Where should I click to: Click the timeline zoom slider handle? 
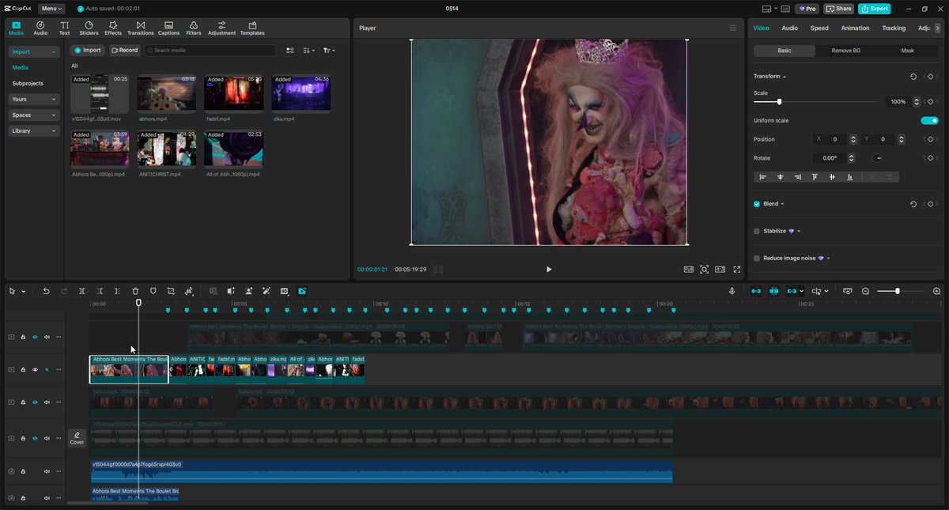[898, 291]
